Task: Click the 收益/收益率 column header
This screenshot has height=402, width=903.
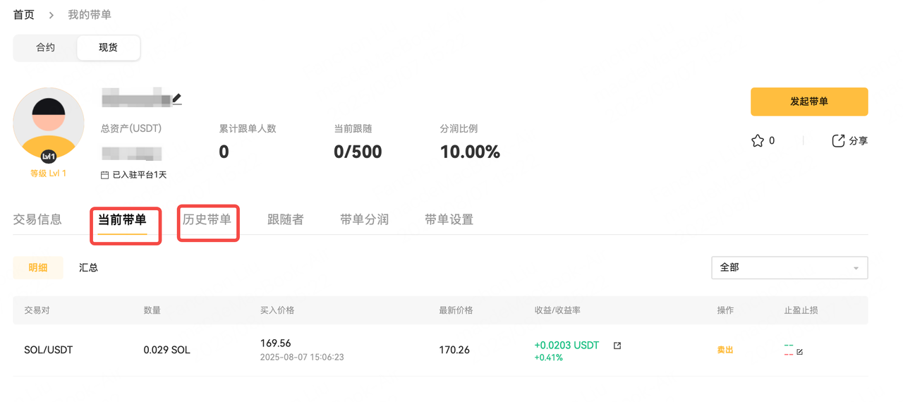Action: 558,310
